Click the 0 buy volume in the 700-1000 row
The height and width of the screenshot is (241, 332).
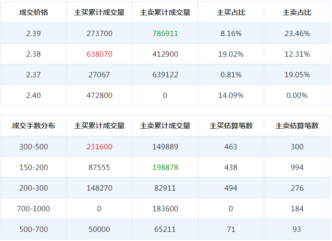[x=99, y=209]
